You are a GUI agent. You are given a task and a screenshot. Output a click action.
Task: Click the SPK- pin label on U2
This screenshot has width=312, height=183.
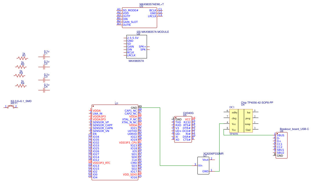[x=143, y=50]
